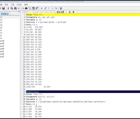Switch to the 算法设置 tab

60,12
